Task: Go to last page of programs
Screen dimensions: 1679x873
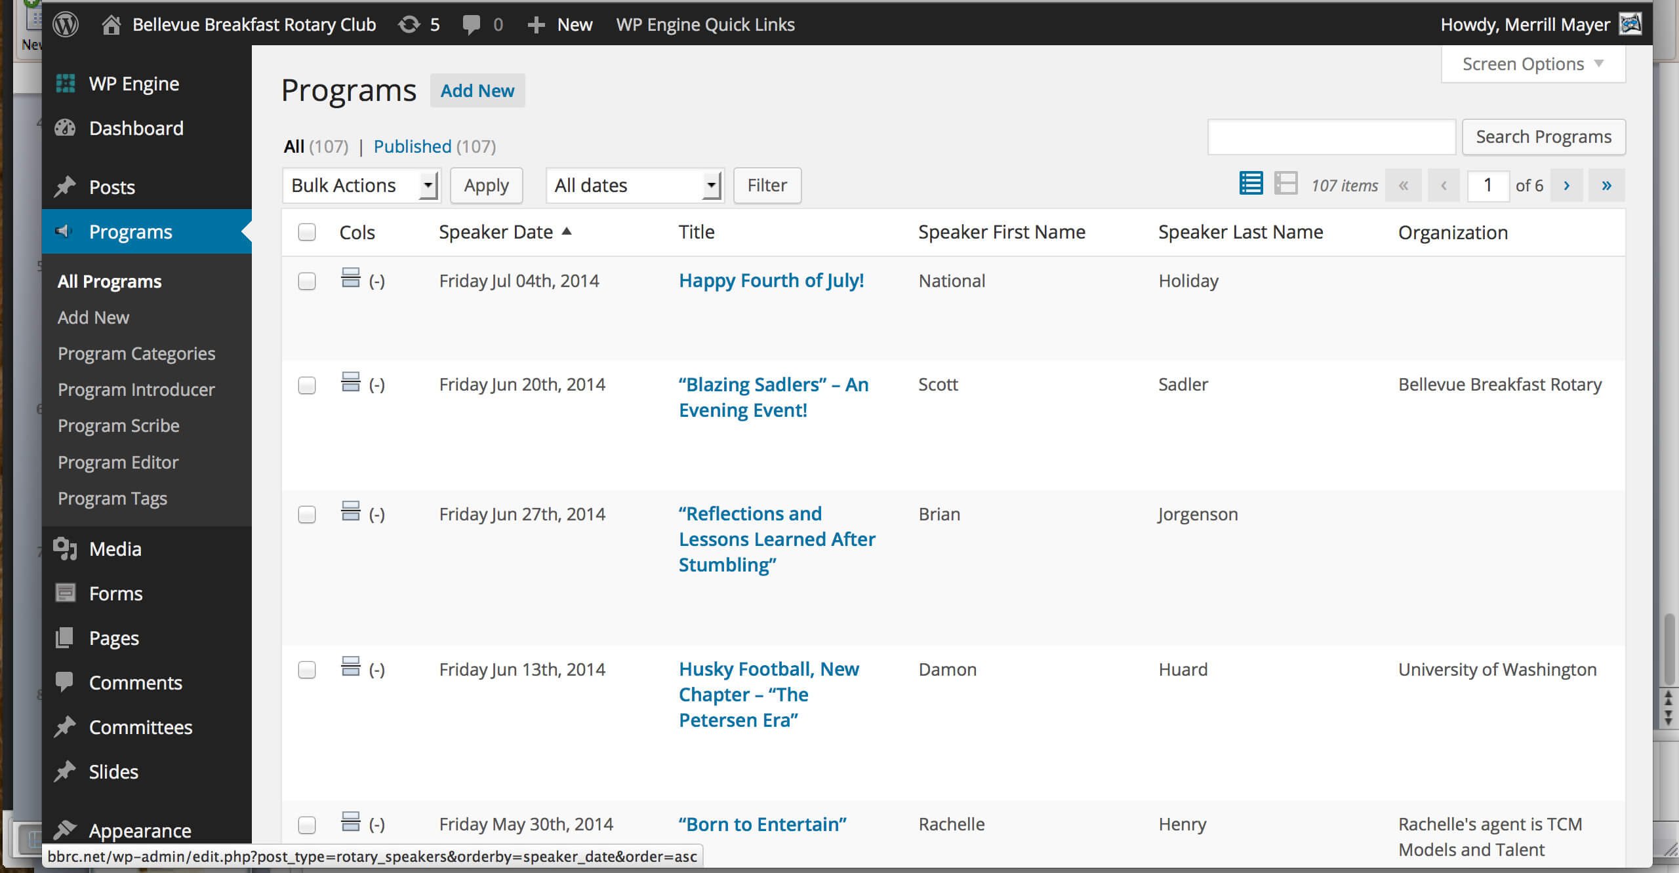Action: 1606,185
